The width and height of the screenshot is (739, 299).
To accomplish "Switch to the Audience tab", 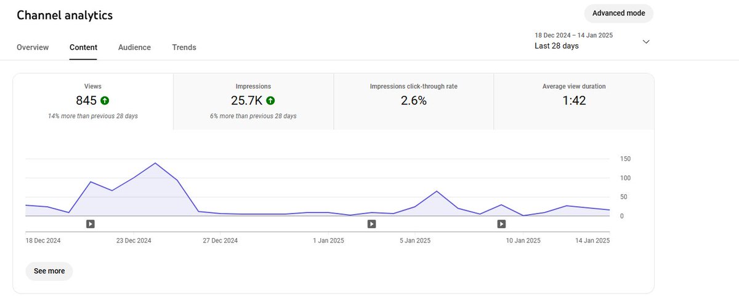I will pyautogui.click(x=134, y=47).
